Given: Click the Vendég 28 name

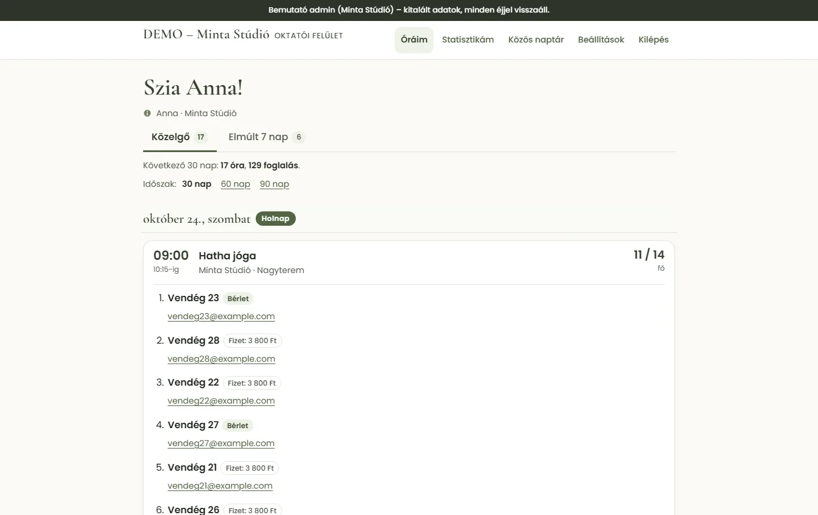Looking at the screenshot, I should tap(193, 340).
